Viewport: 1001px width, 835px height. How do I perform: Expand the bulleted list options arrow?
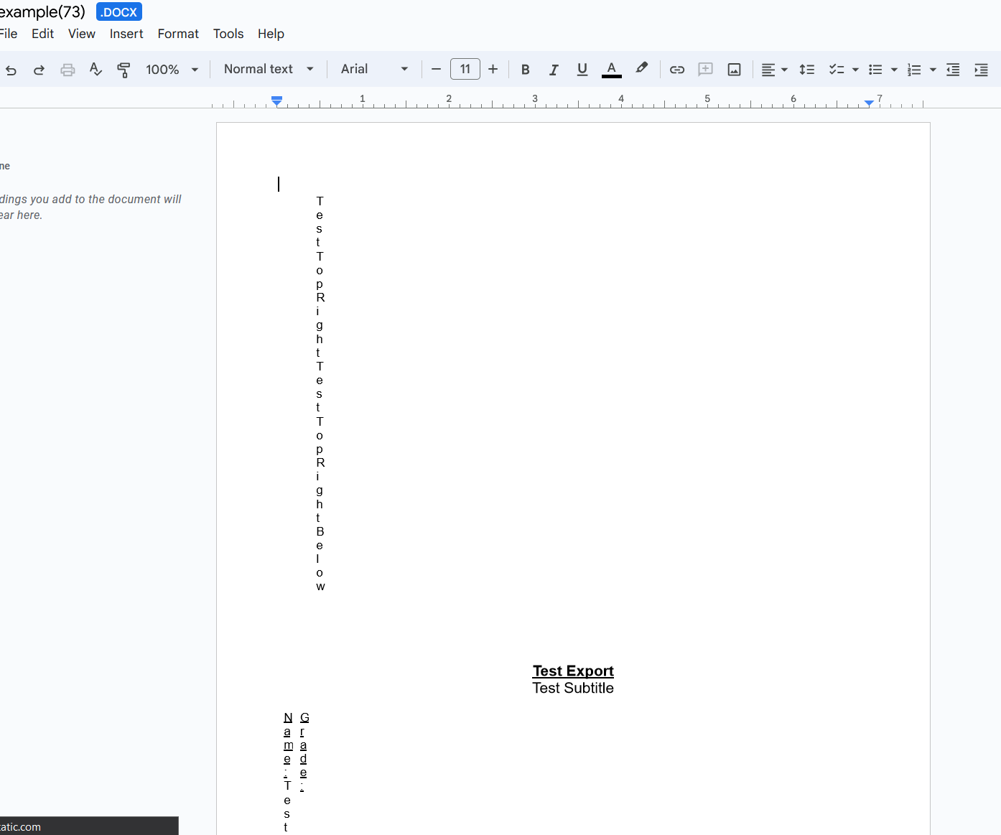tap(894, 70)
